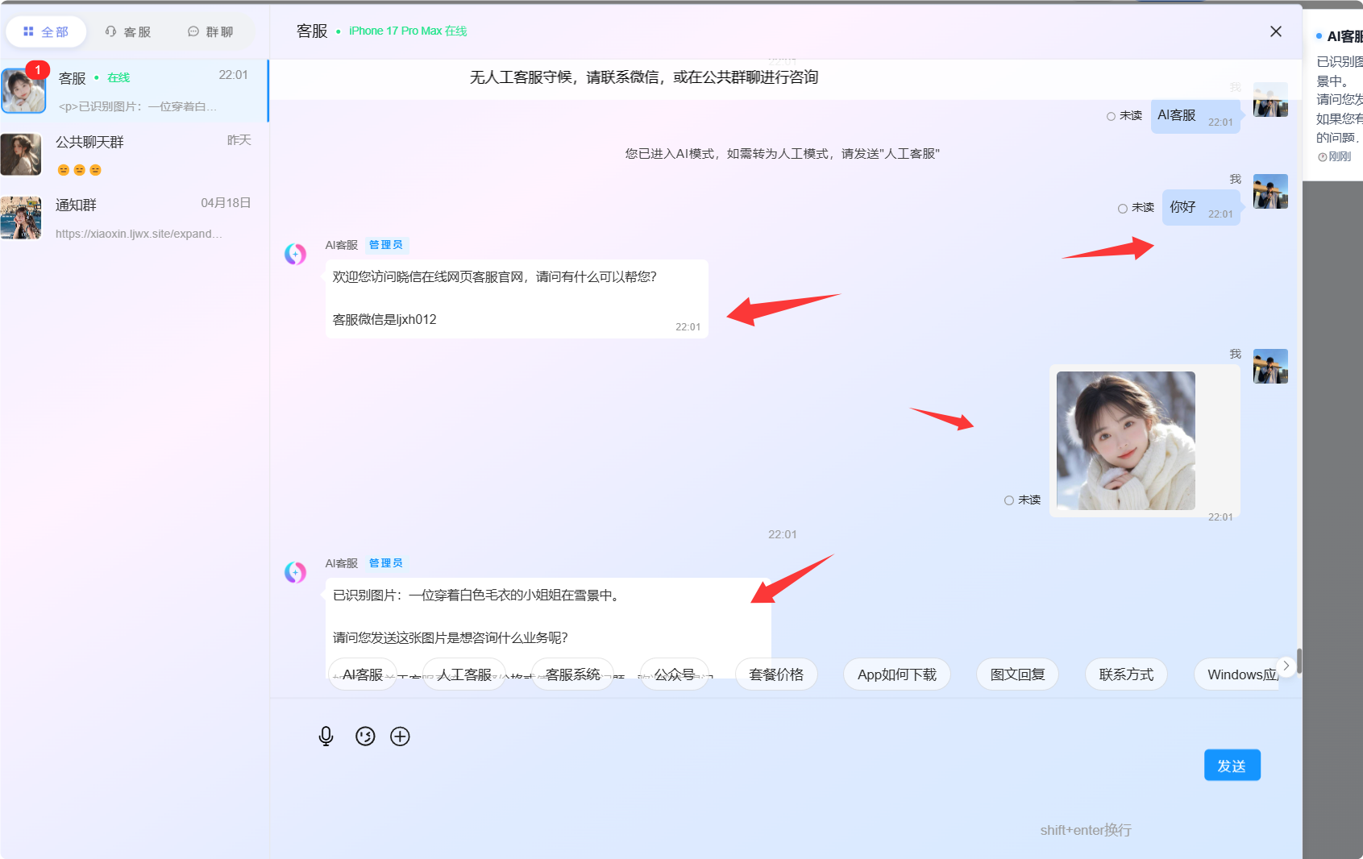Open the 通知群 conversation
This screenshot has width=1363, height=859.
point(134,218)
